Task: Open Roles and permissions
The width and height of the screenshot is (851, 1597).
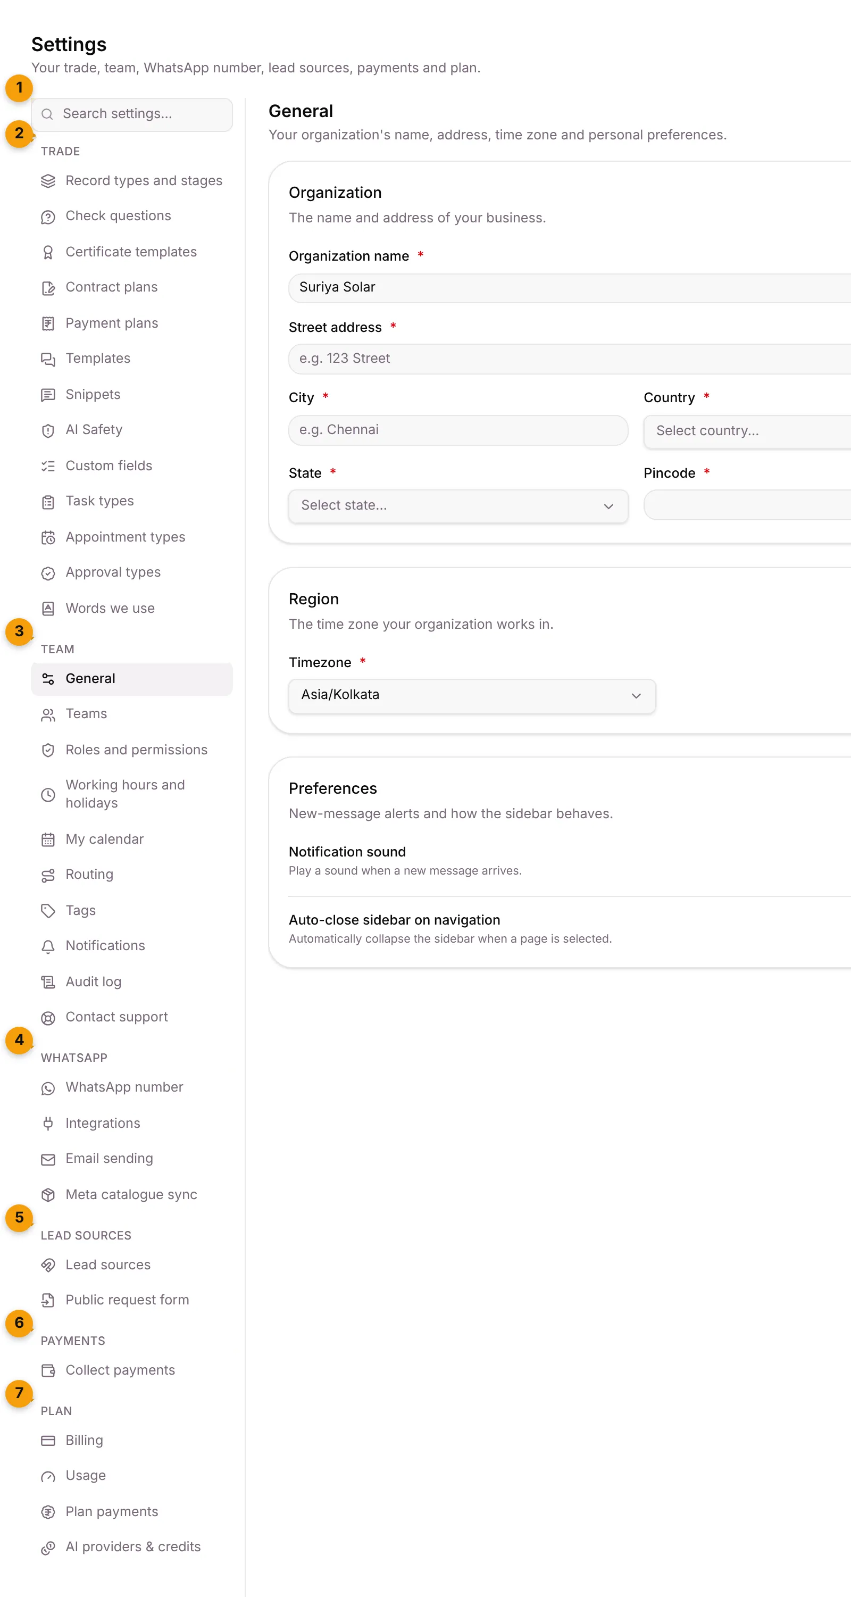Action: [132, 750]
